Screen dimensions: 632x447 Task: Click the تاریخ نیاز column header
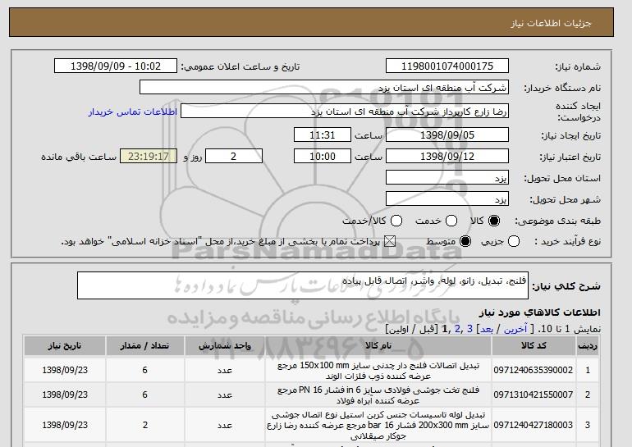[x=65, y=346]
